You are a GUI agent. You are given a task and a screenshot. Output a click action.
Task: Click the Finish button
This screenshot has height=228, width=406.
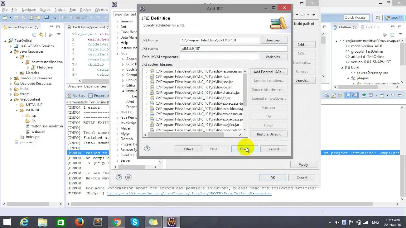244,149
